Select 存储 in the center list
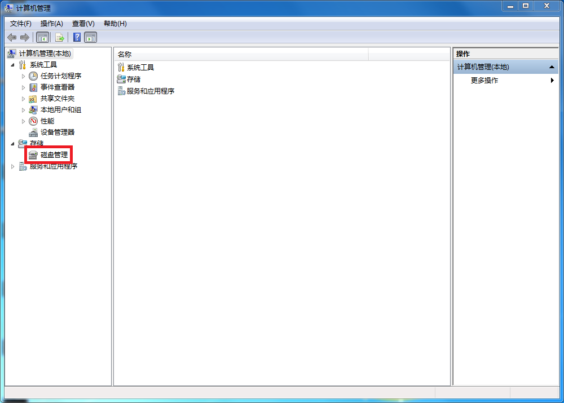Viewport: 564px width, 403px height. click(x=134, y=79)
